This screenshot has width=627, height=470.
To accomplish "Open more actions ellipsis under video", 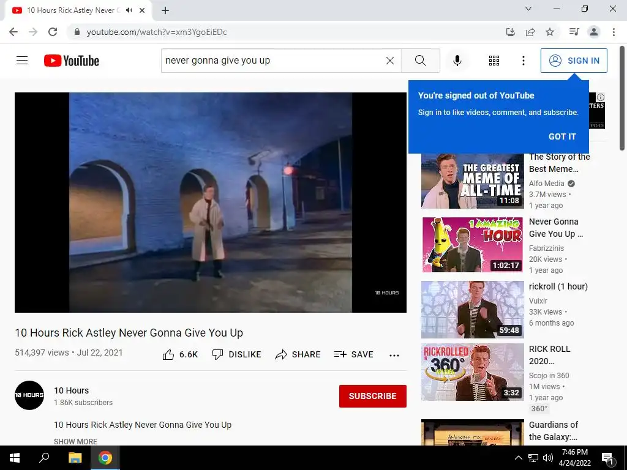I will coord(394,356).
